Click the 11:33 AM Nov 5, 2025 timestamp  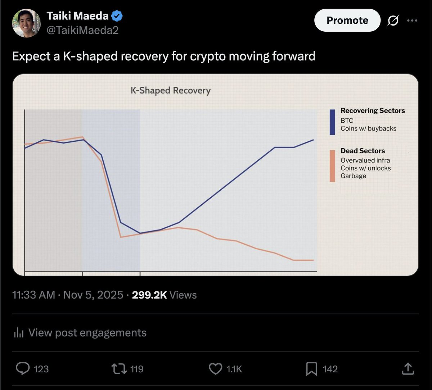68,295
